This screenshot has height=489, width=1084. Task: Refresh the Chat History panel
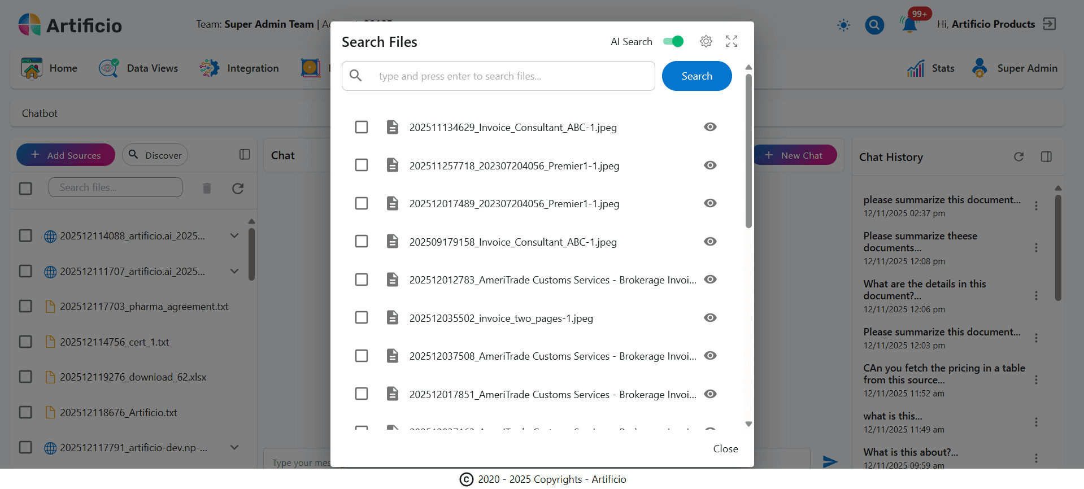point(1018,156)
